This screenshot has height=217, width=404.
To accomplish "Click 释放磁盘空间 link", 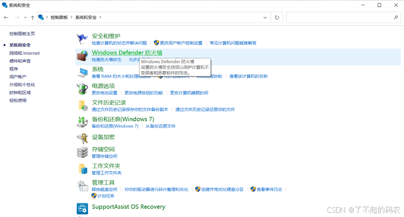I will (x=104, y=190).
